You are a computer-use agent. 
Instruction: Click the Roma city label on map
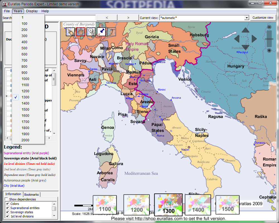tap(160, 135)
